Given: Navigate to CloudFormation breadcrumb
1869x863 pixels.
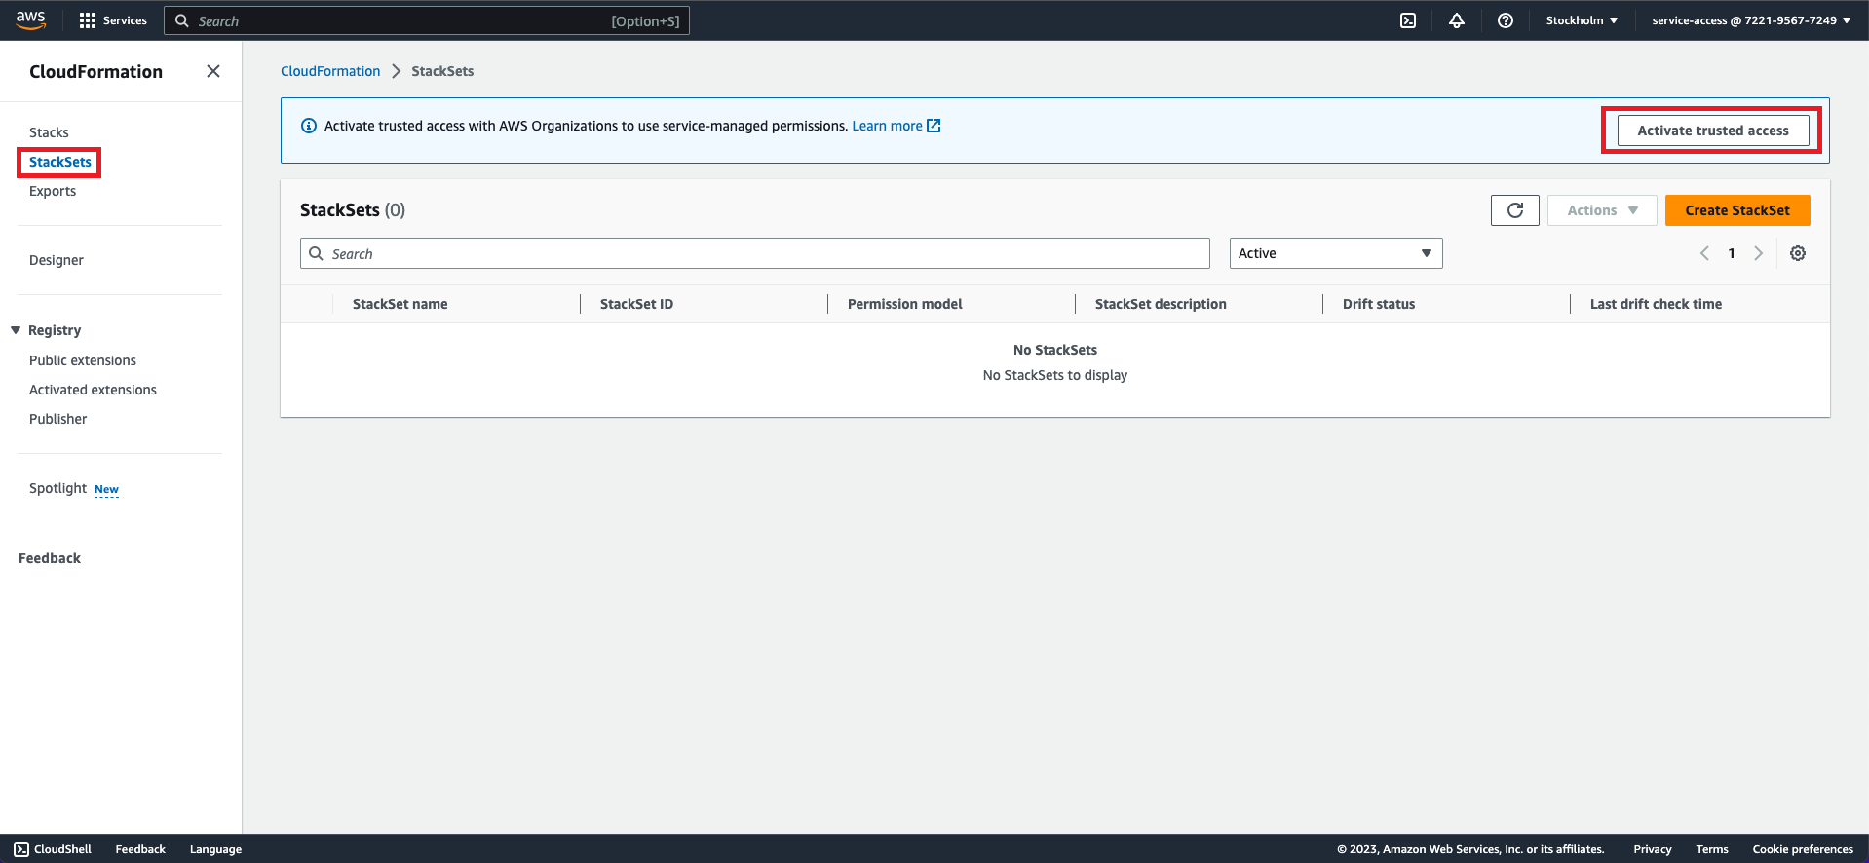Looking at the screenshot, I should (x=330, y=71).
